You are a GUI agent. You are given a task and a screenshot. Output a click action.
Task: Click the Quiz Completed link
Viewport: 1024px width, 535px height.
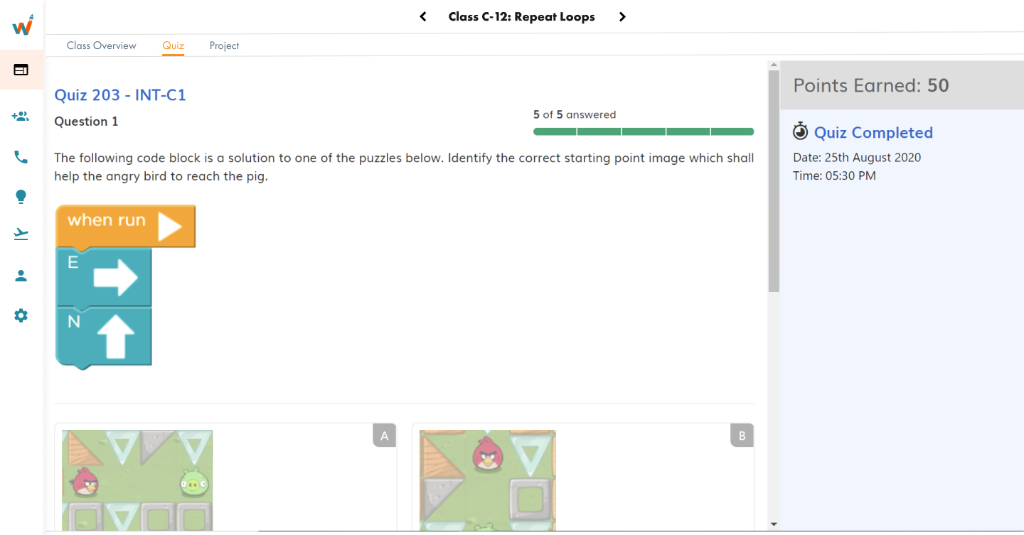click(x=873, y=133)
